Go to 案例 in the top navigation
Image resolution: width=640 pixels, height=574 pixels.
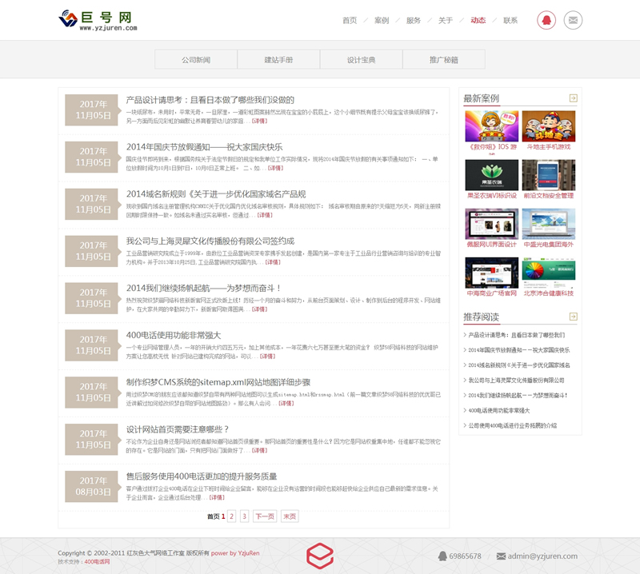click(382, 21)
